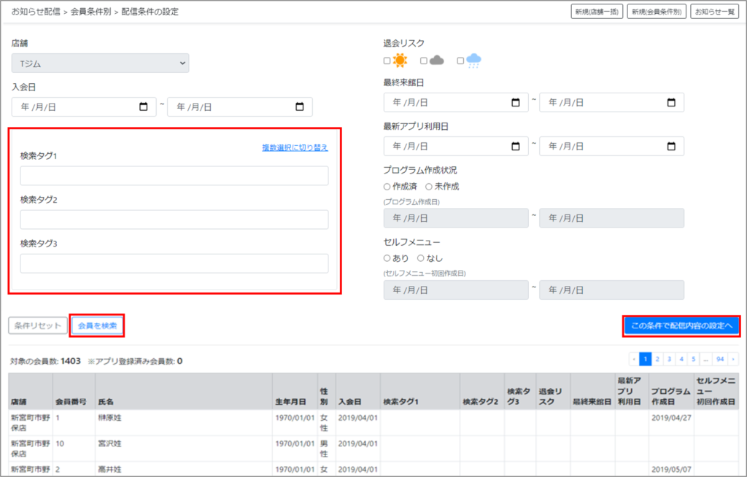Select セルフメニュー あり radio button

(x=387, y=258)
